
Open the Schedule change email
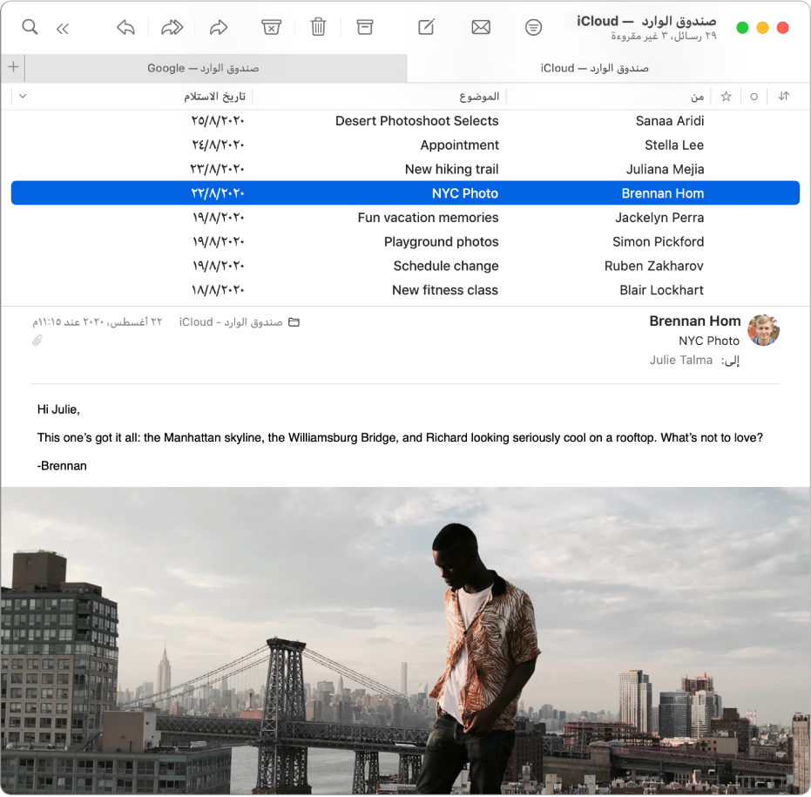click(x=406, y=267)
